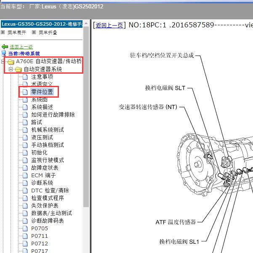Click the document icon beside 数据表/主动测试
Screen dimensions: 253x253
[25, 213]
